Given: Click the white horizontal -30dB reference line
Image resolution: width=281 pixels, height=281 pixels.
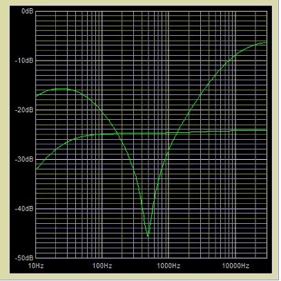Looking at the screenshot, I should coord(151,159).
